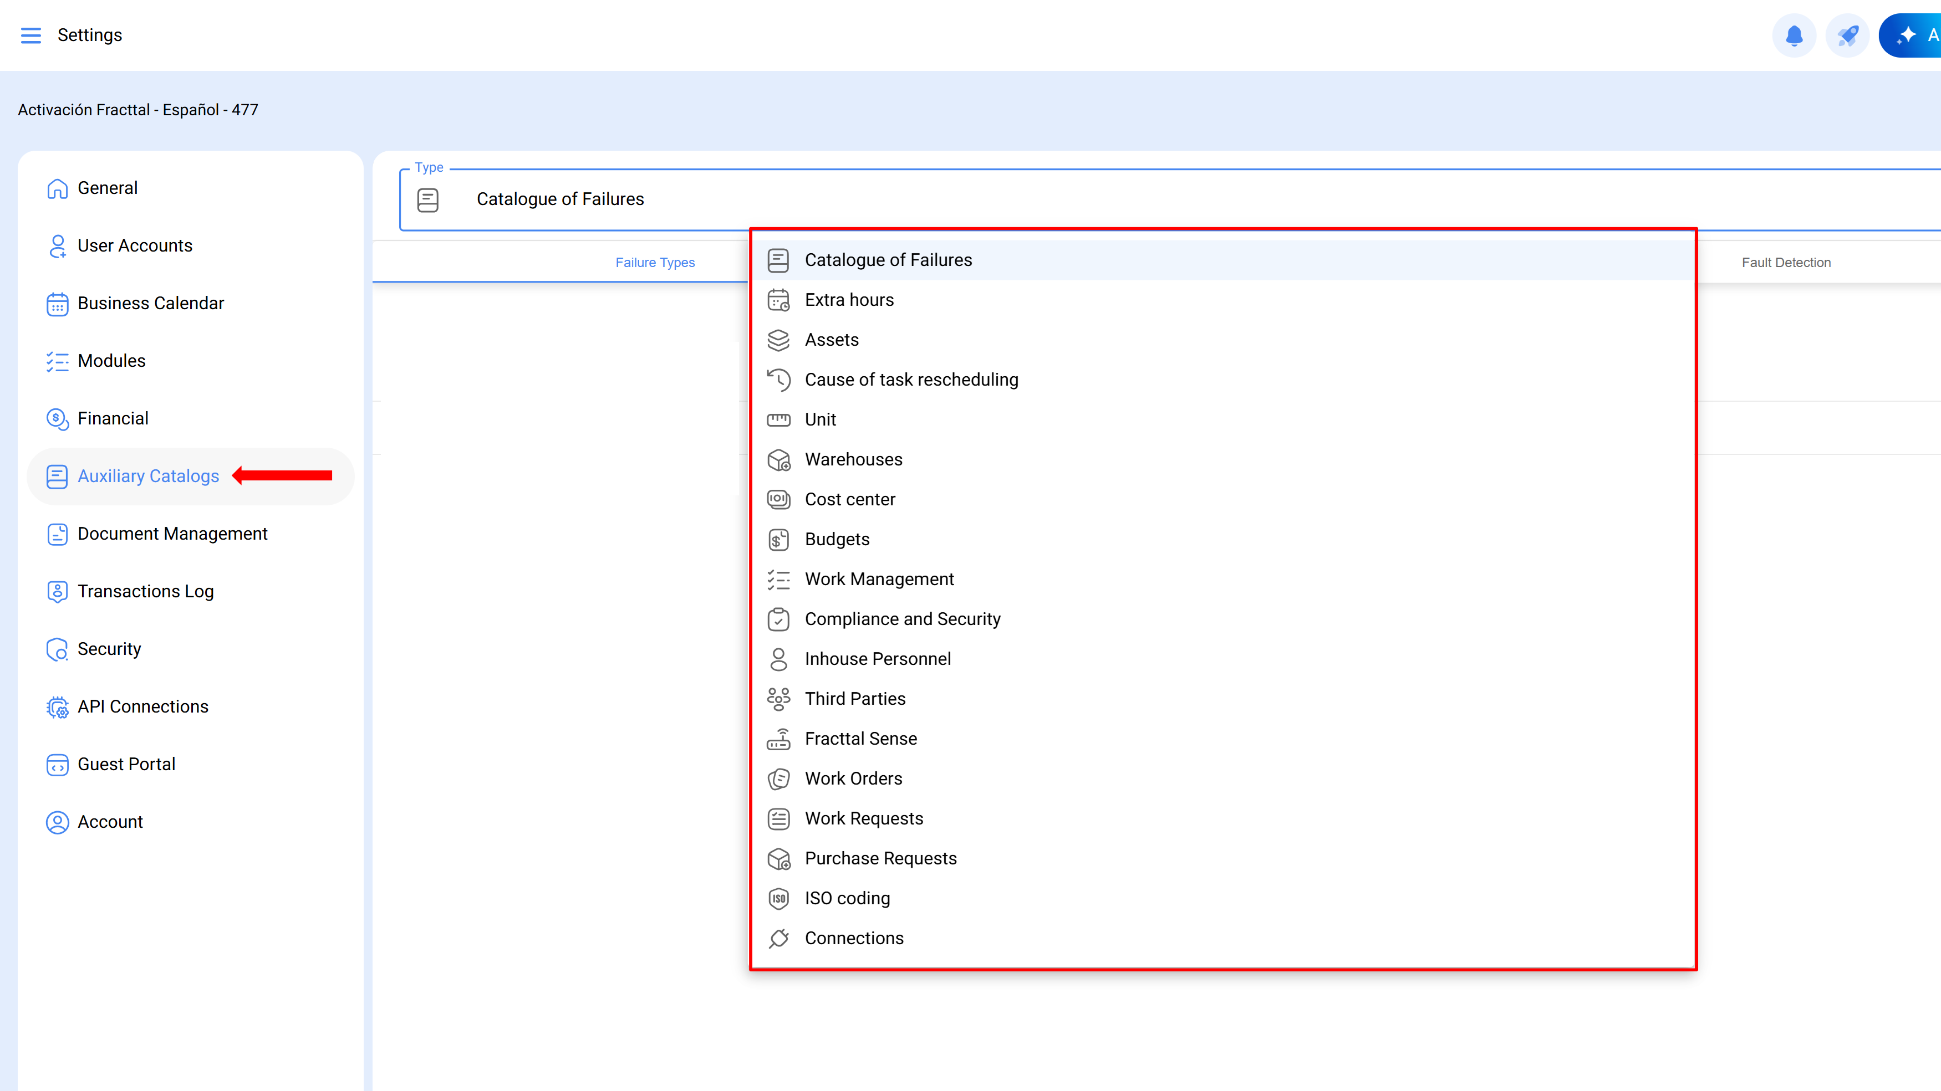1941x1091 pixels.
Task: Select Extra hours from dropdown list
Action: click(849, 300)
